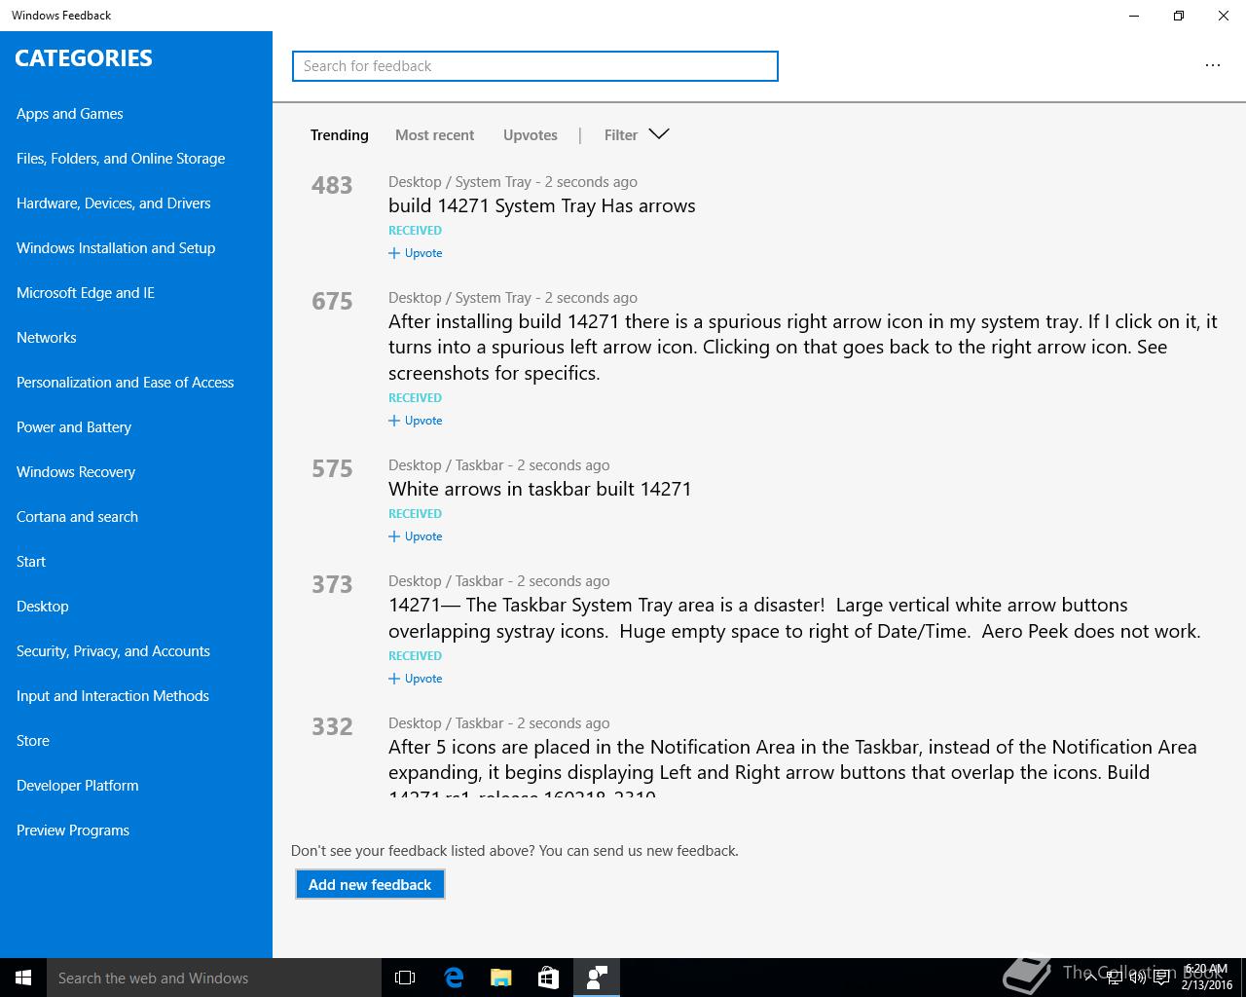Show hidden system tray icons chevron

[x=1091, y=978]
